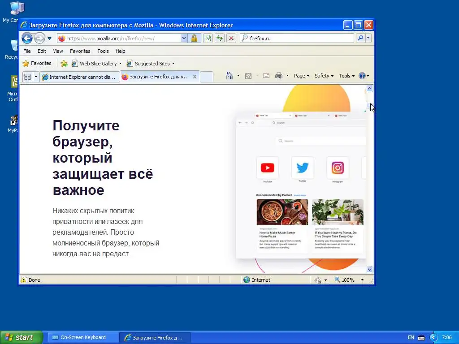Click the status bar warning icon
This screenshot has width=459, height=344.
(x=23, y=280)
